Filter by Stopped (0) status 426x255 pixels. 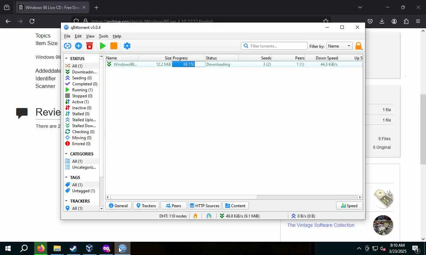(x=81, y=96)
